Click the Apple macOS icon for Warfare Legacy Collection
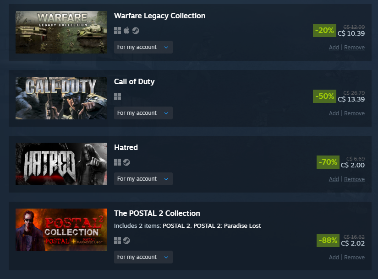 coord(126,31)
